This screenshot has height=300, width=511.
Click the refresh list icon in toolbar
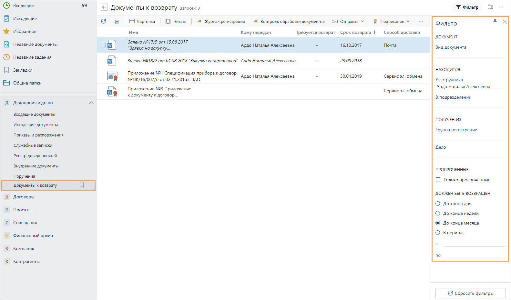[x=103, y=21]
